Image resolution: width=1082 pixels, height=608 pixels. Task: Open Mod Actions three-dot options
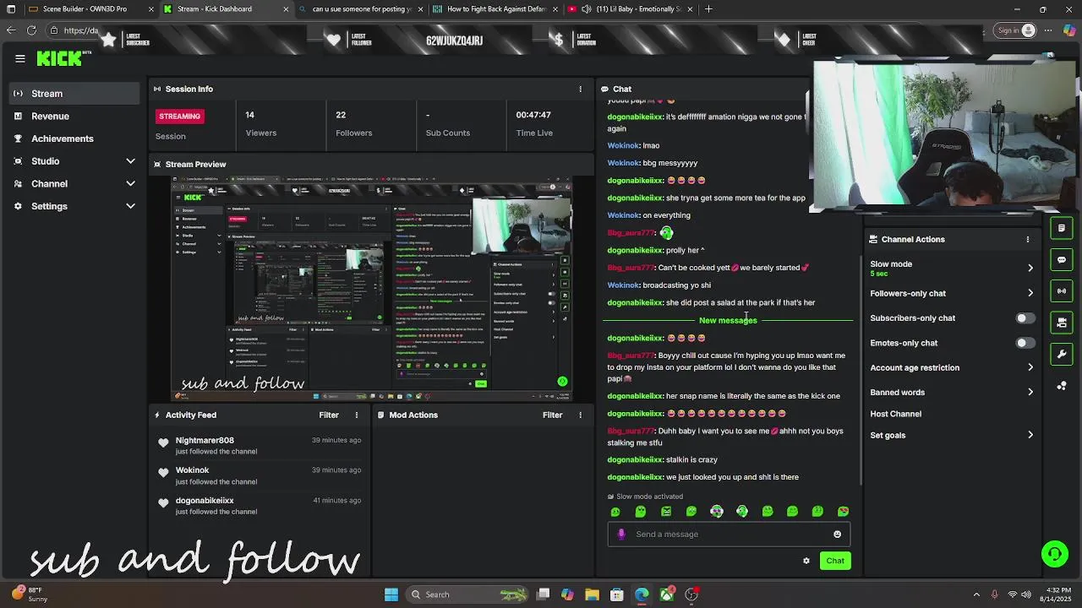coord(580,415)
